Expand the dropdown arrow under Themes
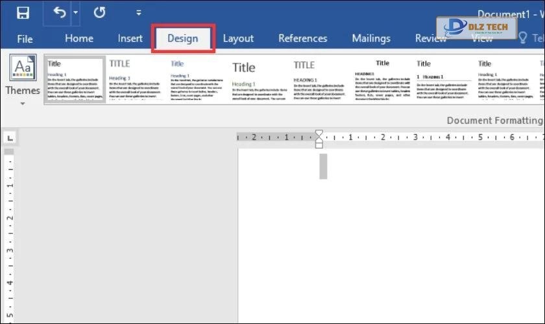Image resolution: width=545 pixels, height=324 pixels. click(x=23, y=103)
